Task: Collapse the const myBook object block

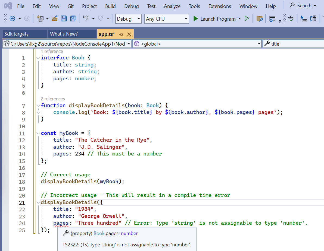Action: pyautogui.click(x=38, y=133)
